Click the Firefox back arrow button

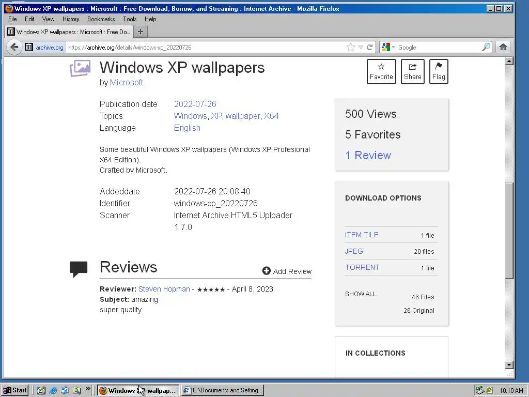pyautogui.click(x=14, y=47)
